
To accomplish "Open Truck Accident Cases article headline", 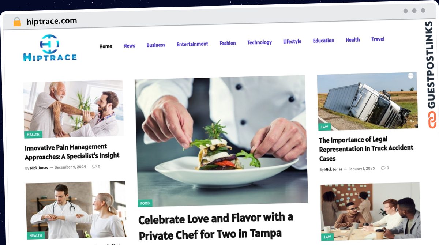I will tap(366, 149).
